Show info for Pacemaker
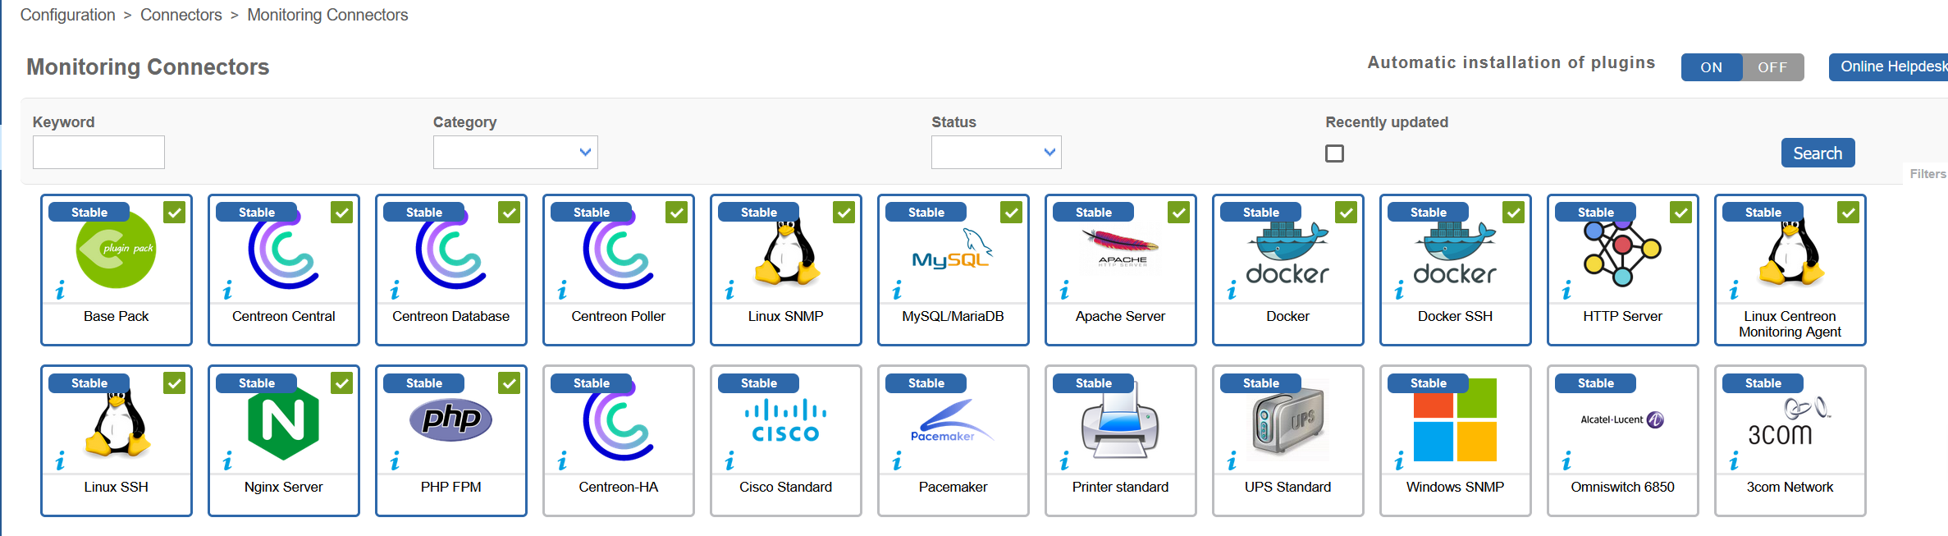 click(897, 461)
